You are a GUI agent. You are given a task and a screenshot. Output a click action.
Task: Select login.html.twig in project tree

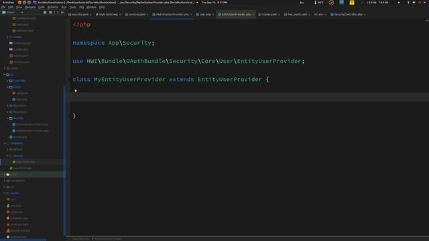pos(23,162)
